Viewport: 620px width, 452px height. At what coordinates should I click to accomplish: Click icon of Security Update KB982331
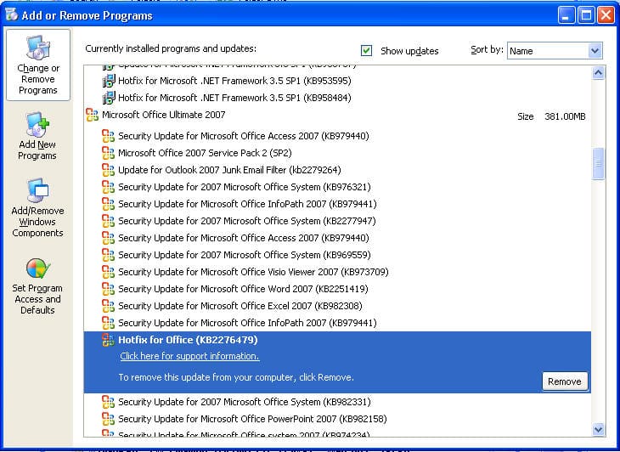pyautogui.click(x=108, y=402)
